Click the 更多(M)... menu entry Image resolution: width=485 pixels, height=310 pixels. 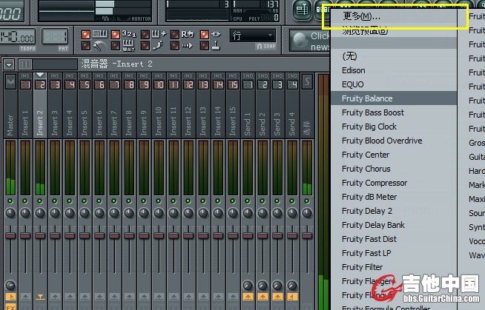362,16
